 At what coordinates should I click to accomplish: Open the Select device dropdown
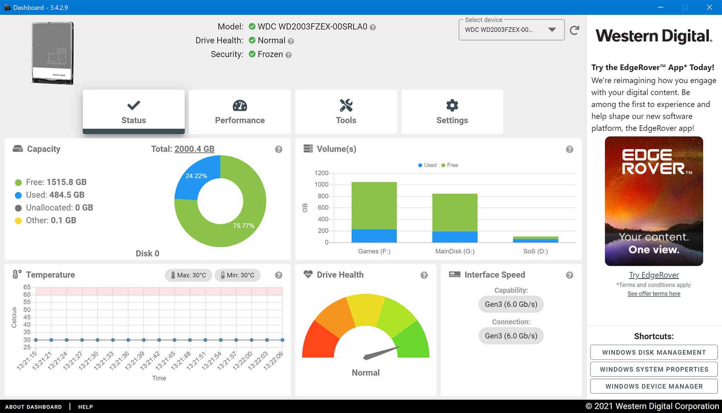(x=511, y=30)
